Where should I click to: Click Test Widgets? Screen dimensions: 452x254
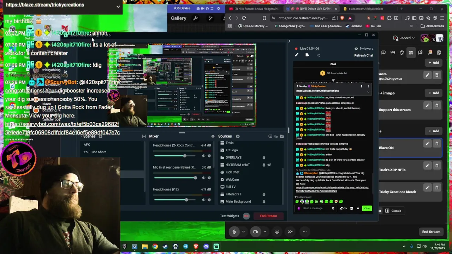(x=230, y=216)
